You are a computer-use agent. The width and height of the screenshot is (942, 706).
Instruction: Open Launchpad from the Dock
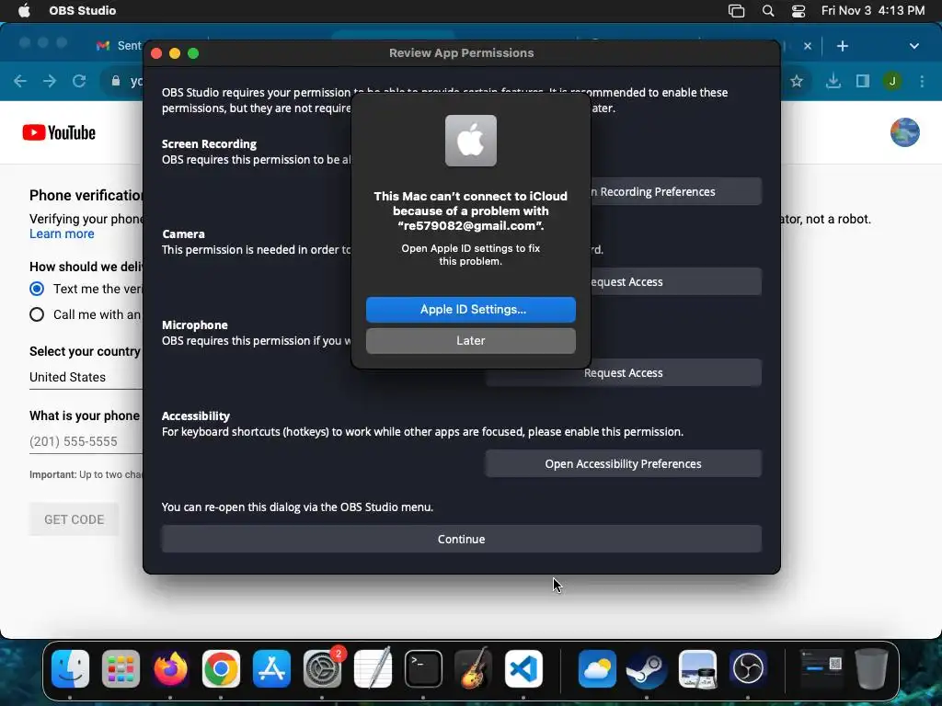pyautogui.click(x=121, y=669)
